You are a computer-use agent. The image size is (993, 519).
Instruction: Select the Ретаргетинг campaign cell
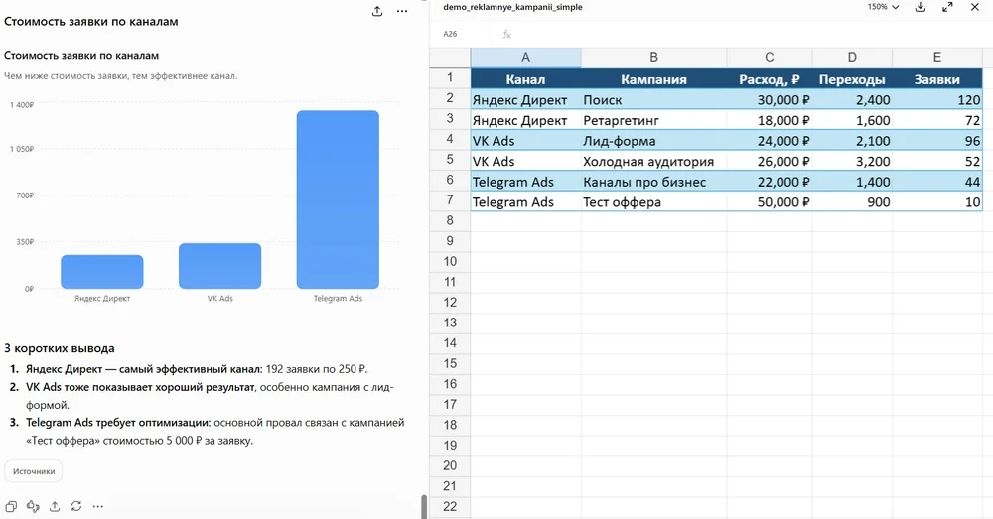point(653,120)
